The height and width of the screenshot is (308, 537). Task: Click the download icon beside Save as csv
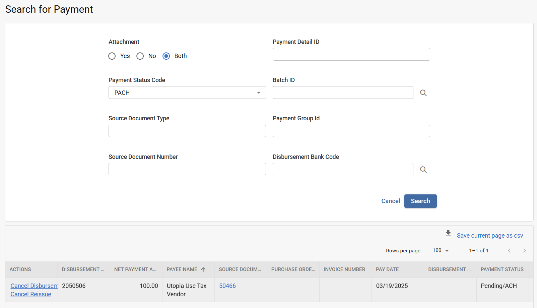click(448, 234)
